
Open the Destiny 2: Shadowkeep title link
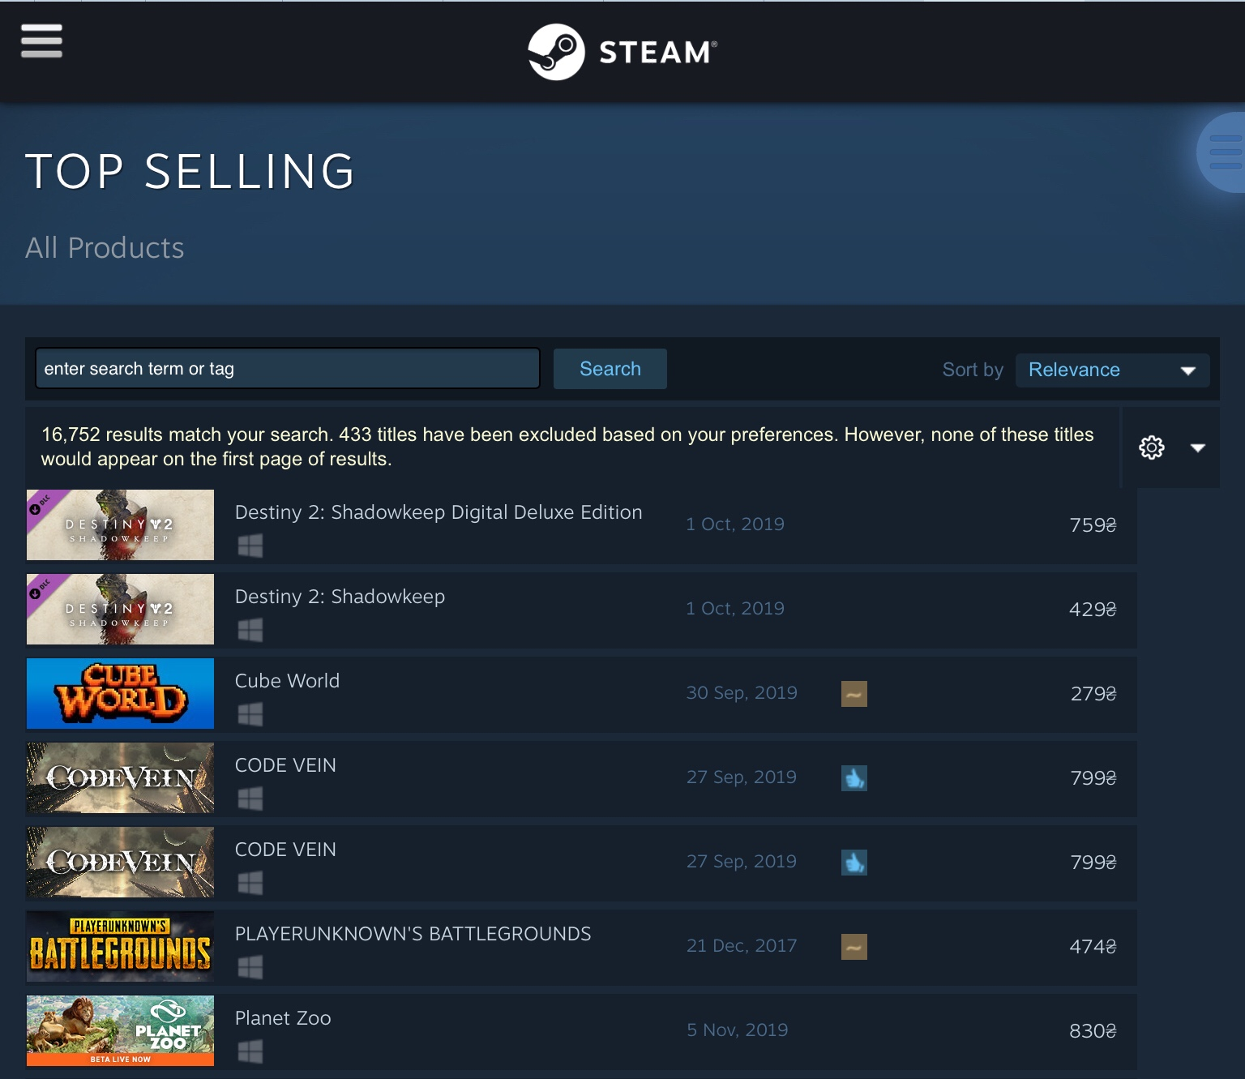(x=340, y=597)
